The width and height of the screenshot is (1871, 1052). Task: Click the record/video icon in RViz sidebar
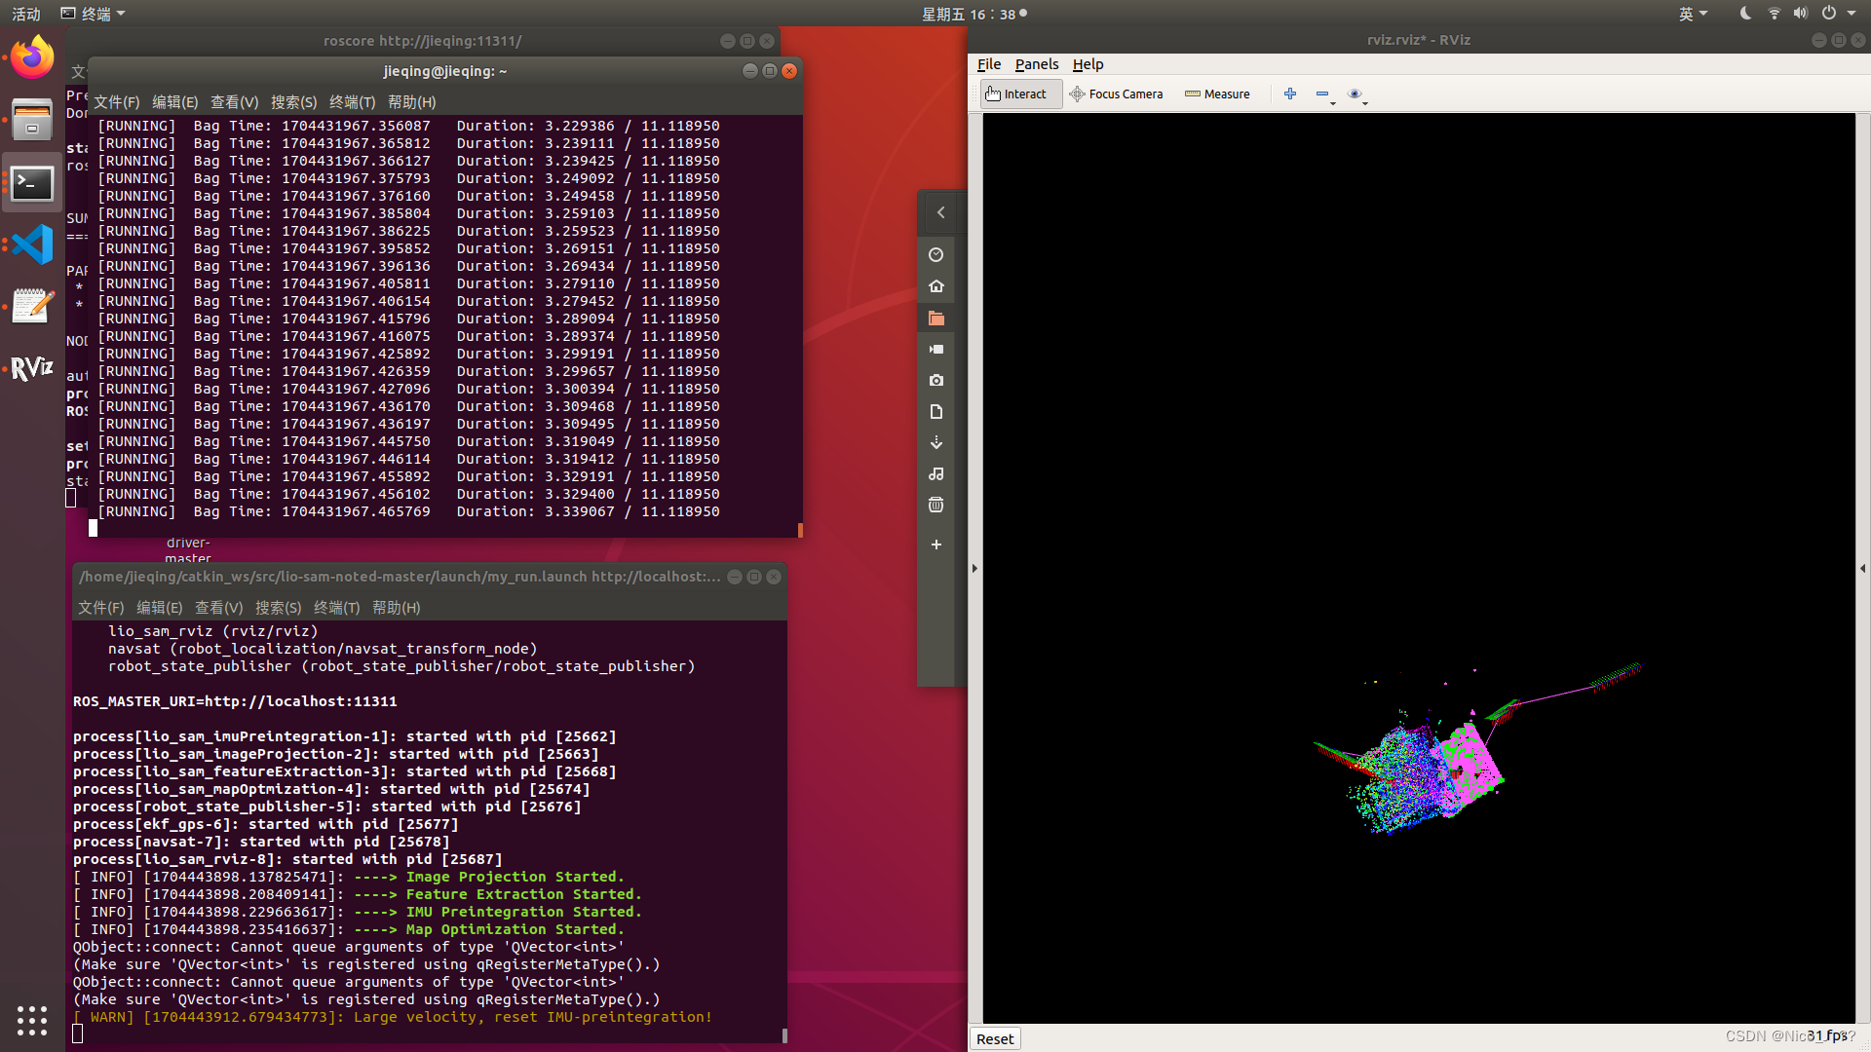(x=936, y=350)
